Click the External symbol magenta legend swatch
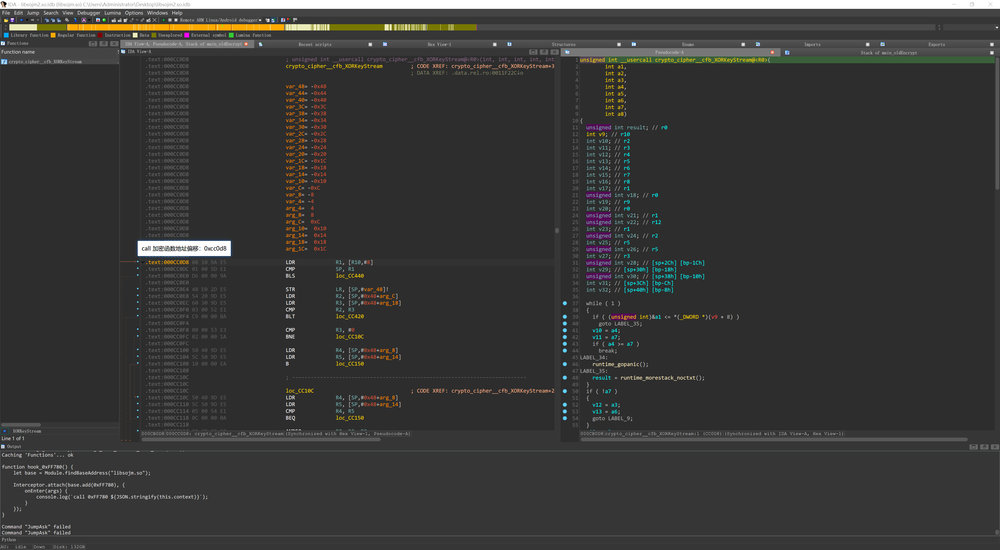 click(187, 35)
